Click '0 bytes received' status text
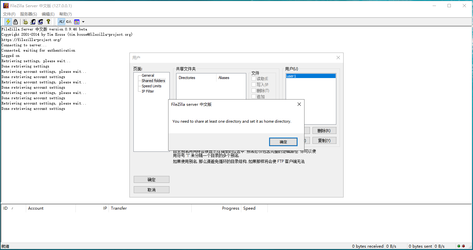 (x=368, y=246)
